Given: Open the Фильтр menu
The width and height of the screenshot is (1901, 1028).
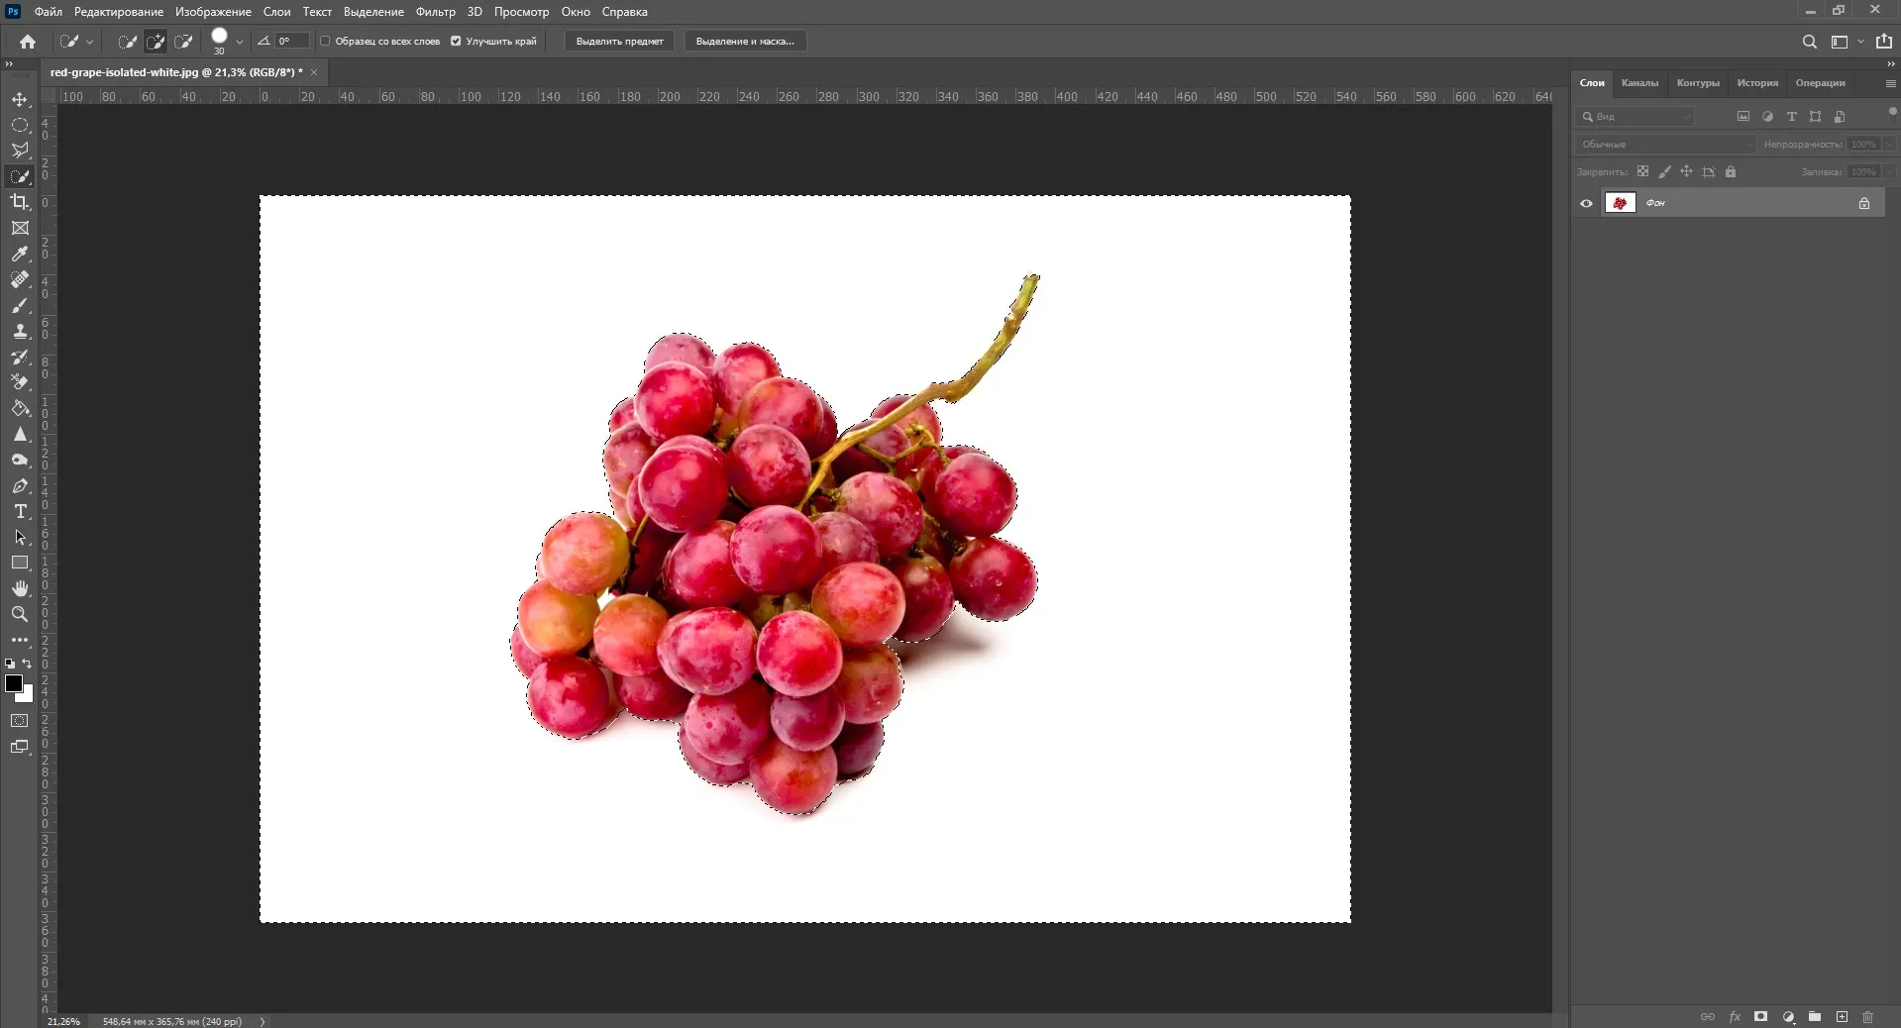Looking at the screenshot, I should click(435, 12).
